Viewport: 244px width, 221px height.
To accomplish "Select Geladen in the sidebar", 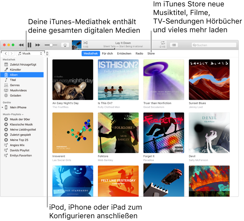I will [x=22, y=95].
